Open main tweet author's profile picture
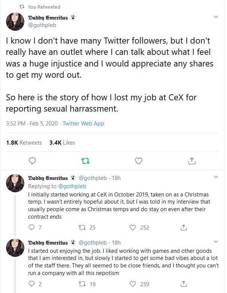The height and width of the screenshot is (293, 227). click(15, 21)
